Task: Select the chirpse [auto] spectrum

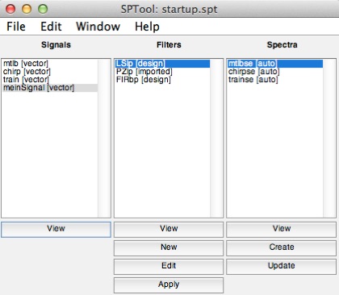Action: point(275,72)
